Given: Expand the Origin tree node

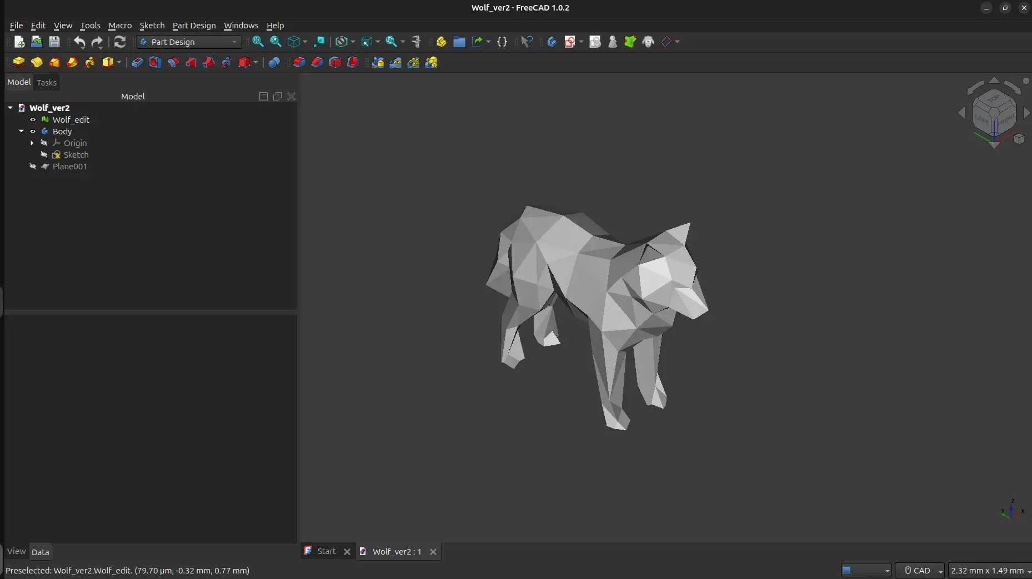Looking at the screenshot, I should pyautogui.click(x=32, y=143).
